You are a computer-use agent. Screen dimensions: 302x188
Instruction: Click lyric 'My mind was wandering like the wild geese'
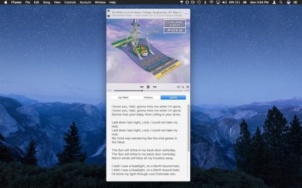click(144, 138)
